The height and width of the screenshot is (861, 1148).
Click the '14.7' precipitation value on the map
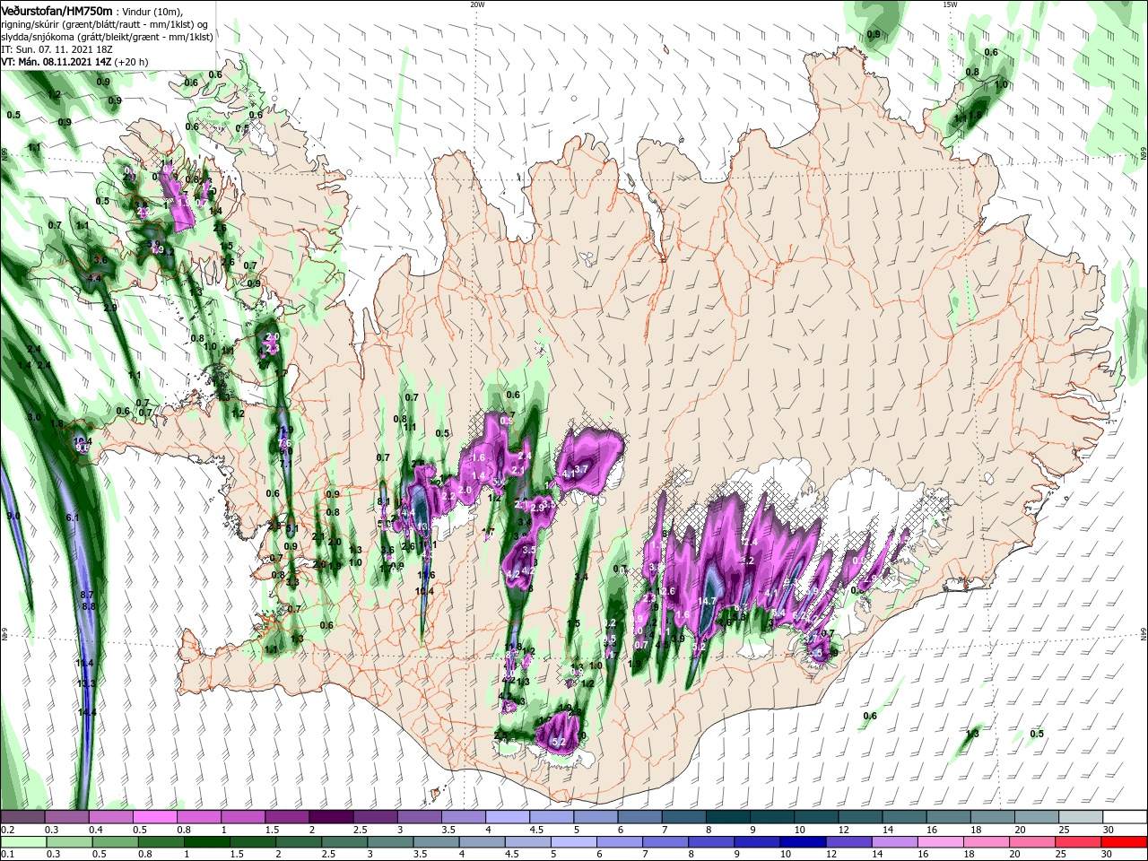click(x=707, y=601)
